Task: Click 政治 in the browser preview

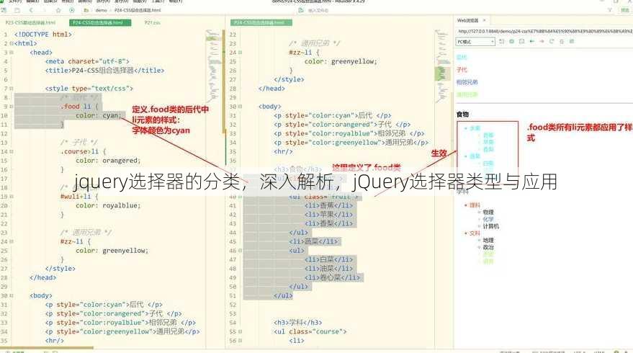Action: (x=488, y=247)
